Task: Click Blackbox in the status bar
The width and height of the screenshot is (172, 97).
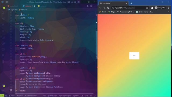Action: 20,96
